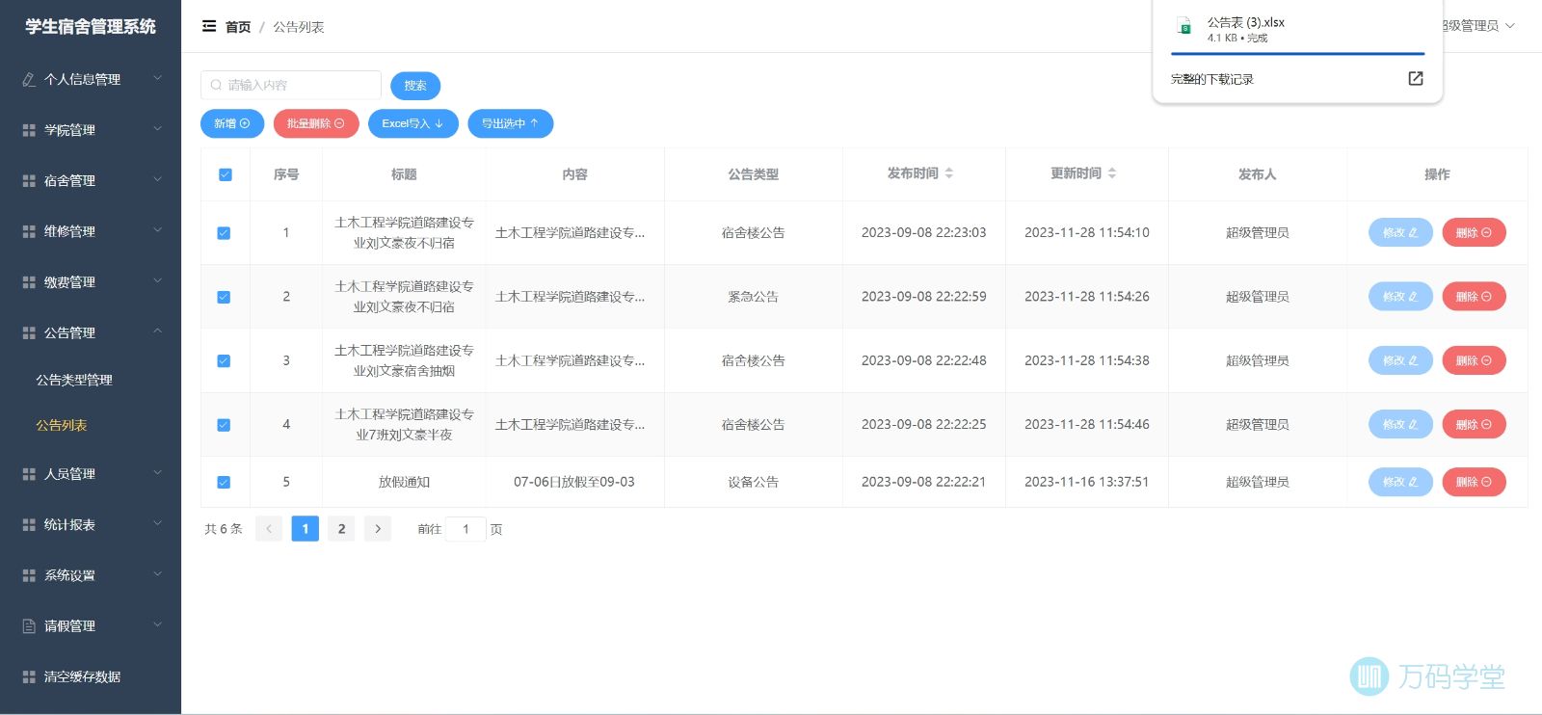
Task: Uncheck the checkbox for row 2
Action: click(224, 297)
